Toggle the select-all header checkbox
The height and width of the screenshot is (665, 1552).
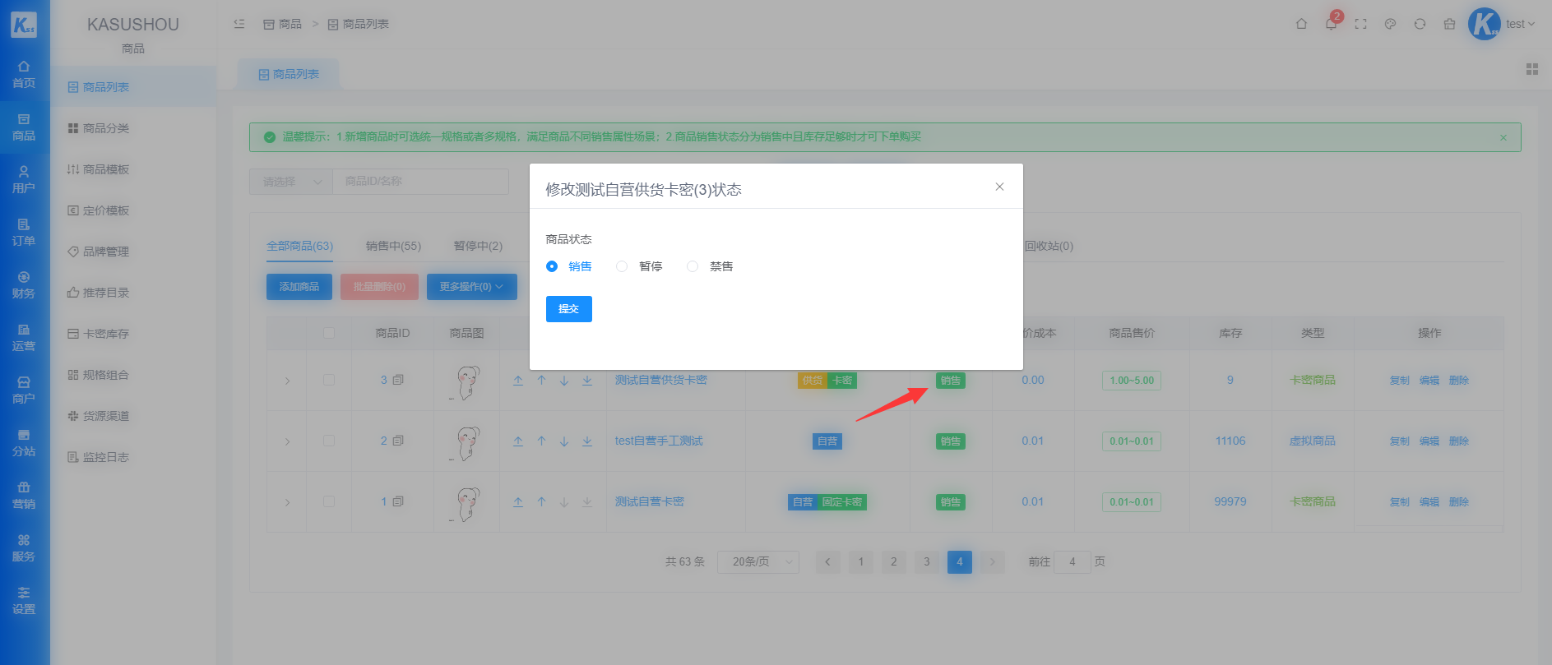329,333
